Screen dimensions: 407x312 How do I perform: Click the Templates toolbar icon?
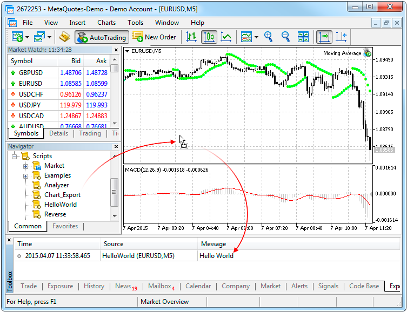[246, 37]
